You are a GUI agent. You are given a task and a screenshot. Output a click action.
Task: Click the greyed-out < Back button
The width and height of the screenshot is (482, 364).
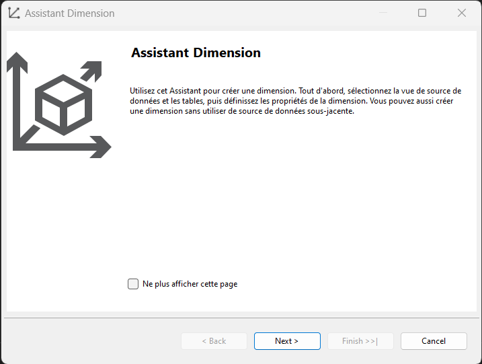point(214,341)
